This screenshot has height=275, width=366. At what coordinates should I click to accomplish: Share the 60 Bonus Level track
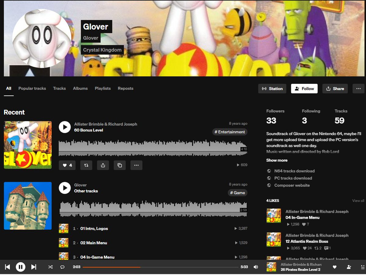click(x=103, y=165)
